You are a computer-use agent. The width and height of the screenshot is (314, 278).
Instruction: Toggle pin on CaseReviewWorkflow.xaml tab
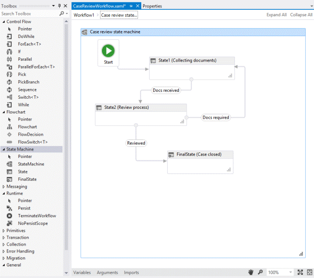(x=131, y=6)
